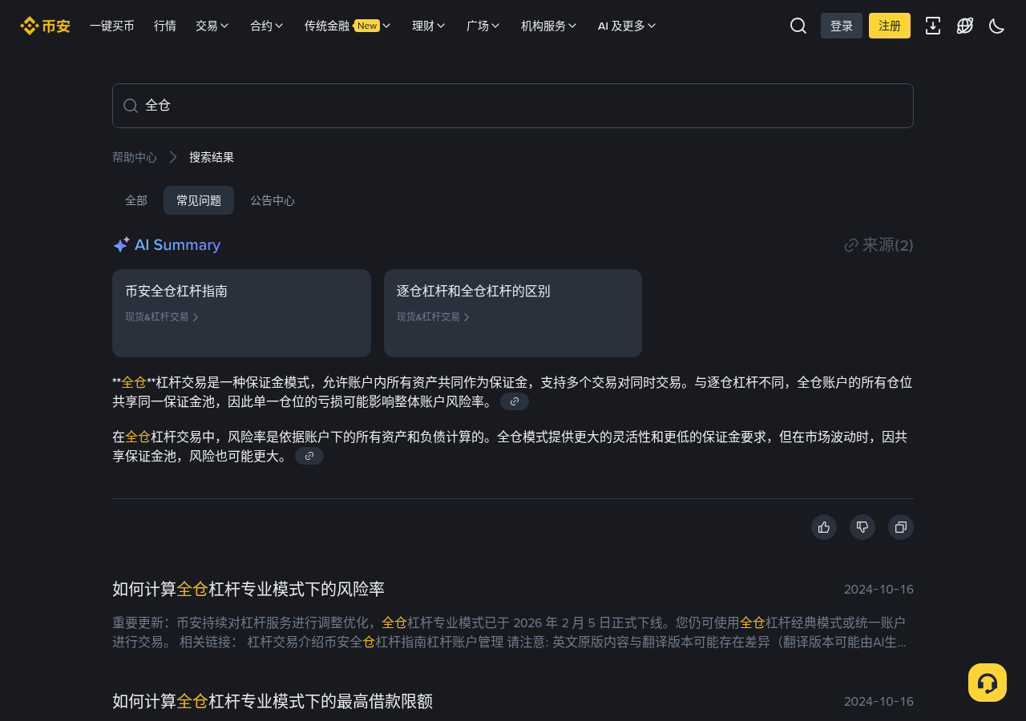Click search icon inside search field
Screen dimensions: 1026x721
131,106
